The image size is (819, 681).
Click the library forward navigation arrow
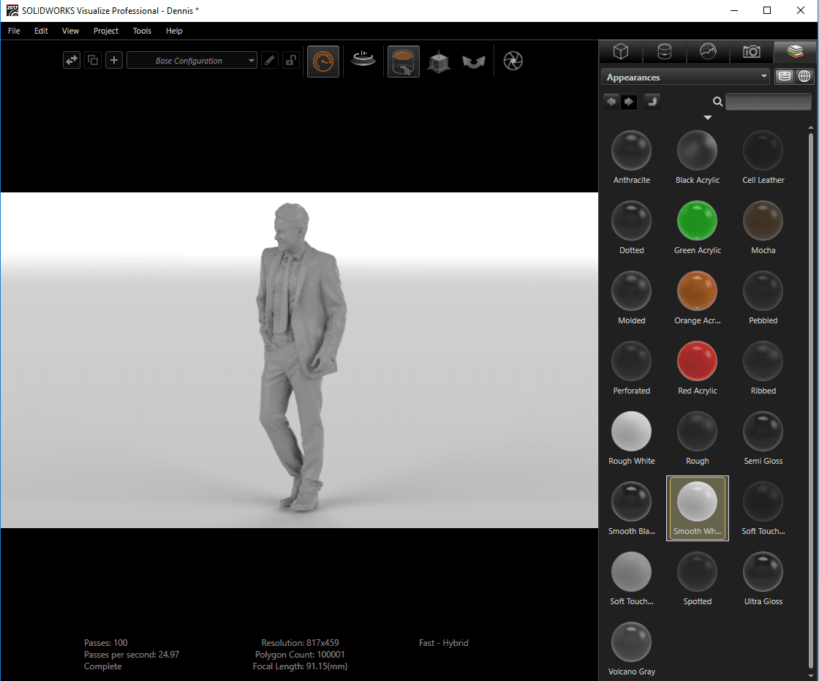(x=629, y=102)
